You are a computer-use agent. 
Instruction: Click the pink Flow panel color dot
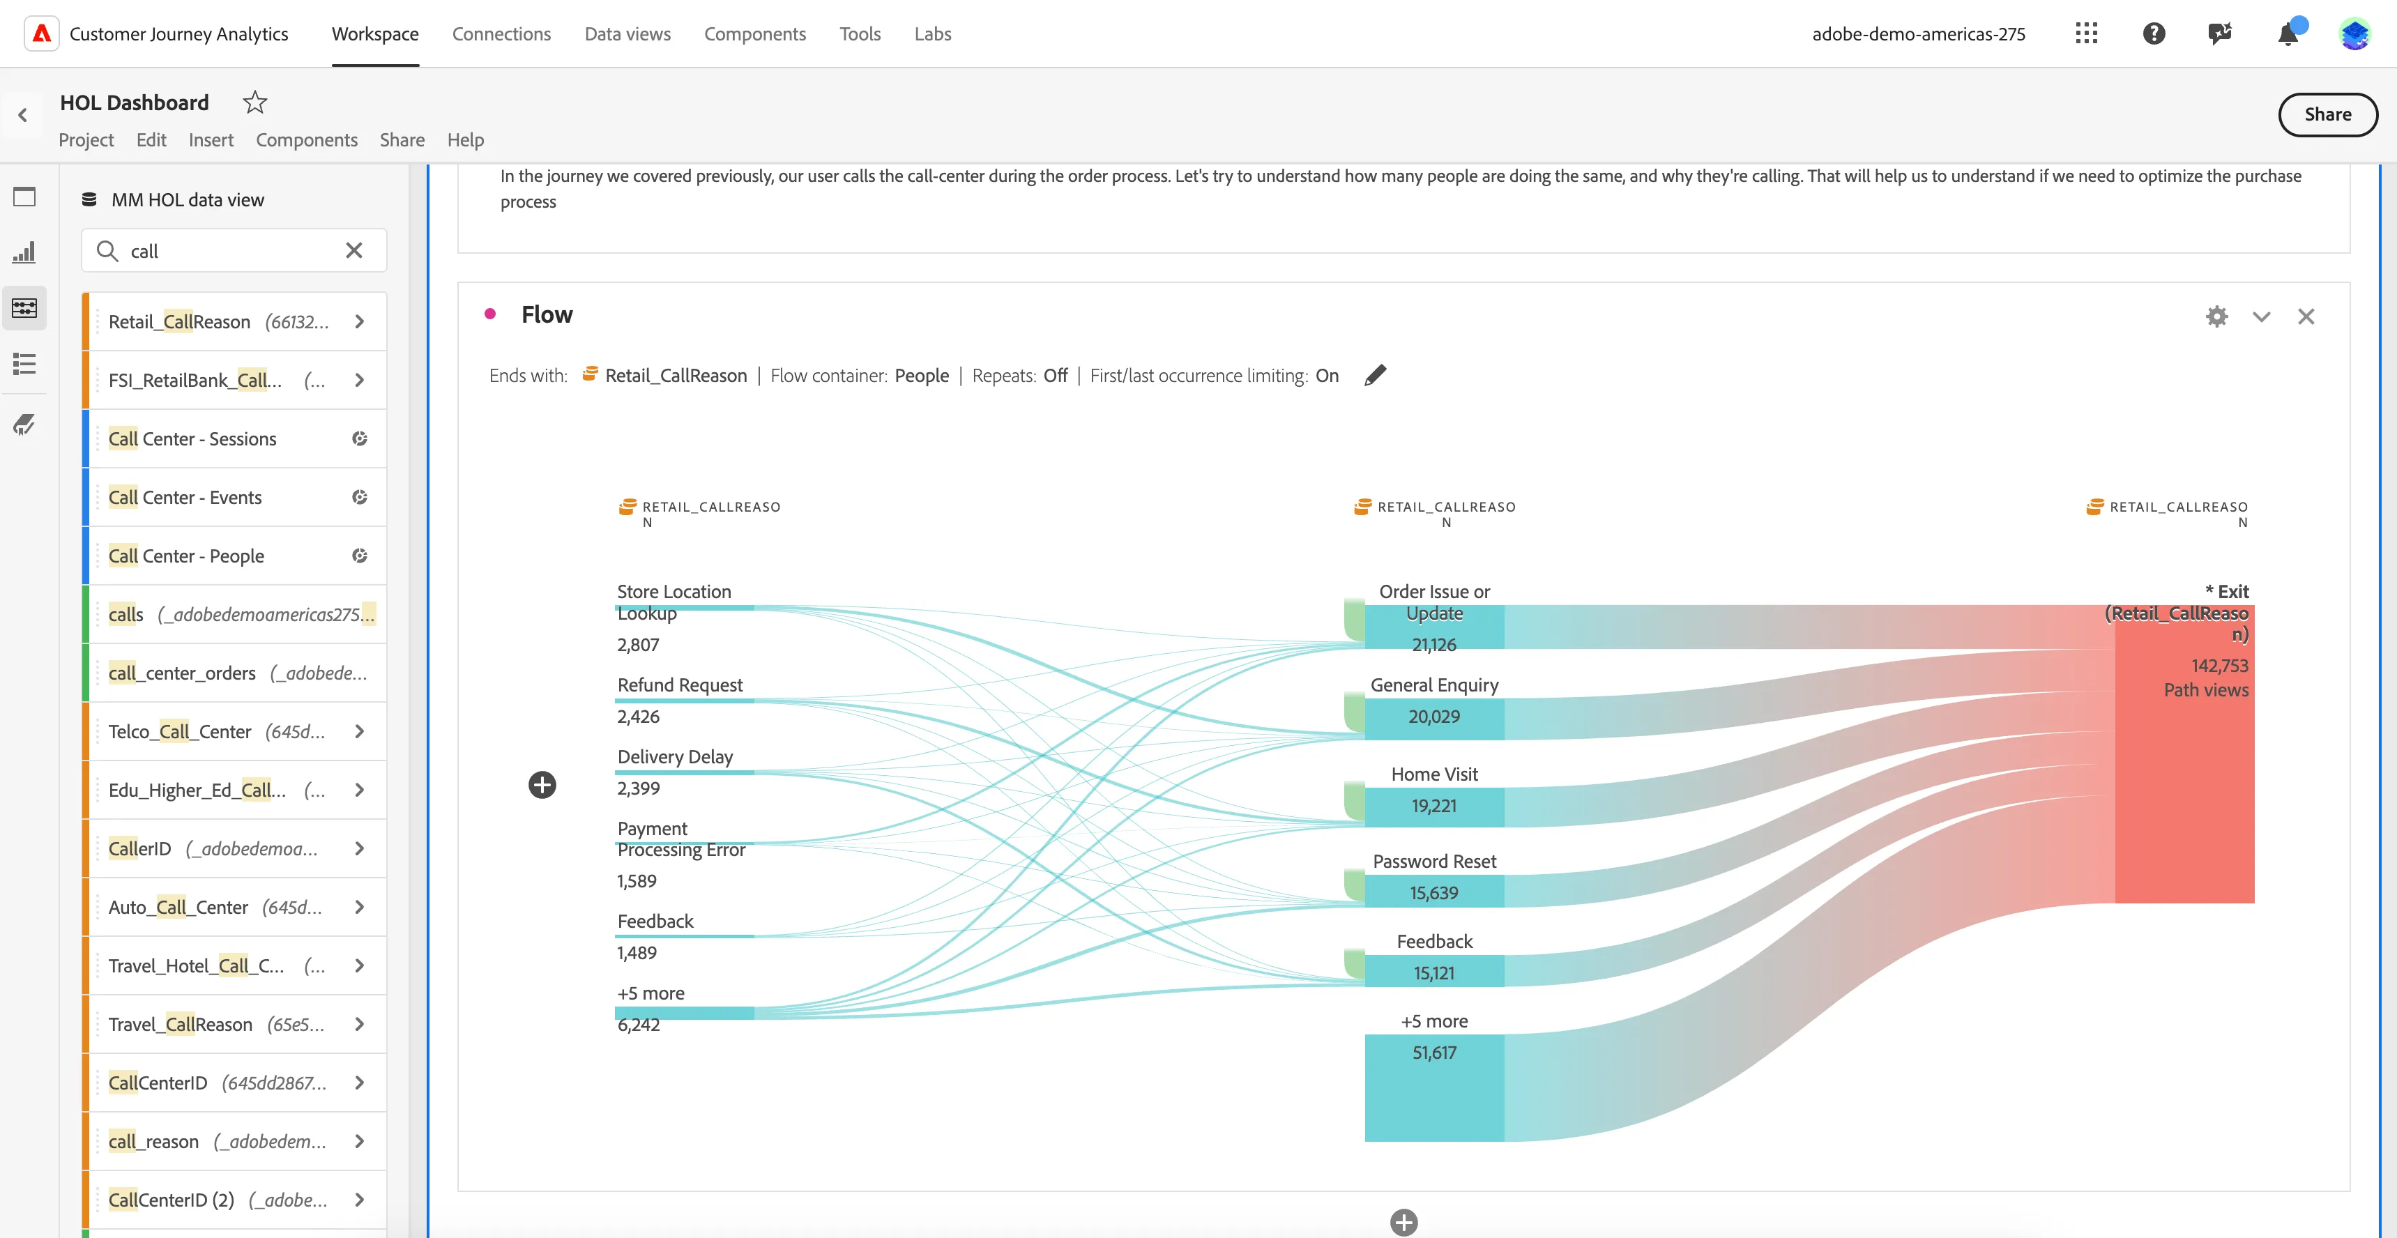[490, 314]
